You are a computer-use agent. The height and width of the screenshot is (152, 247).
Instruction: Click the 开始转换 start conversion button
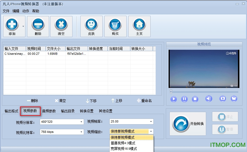[188, 124]
